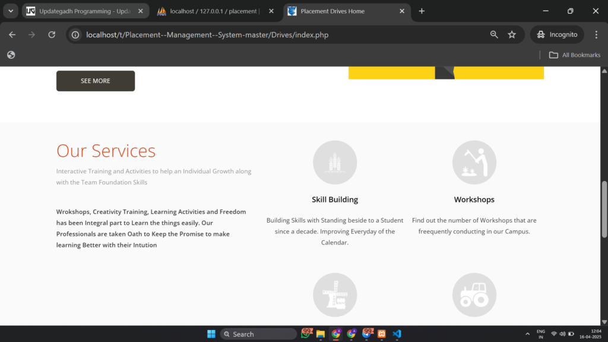Viewport: 608px width, 342px height.
Task: Open the All Bookmarks dropdown
Action: tap(574, 55)
